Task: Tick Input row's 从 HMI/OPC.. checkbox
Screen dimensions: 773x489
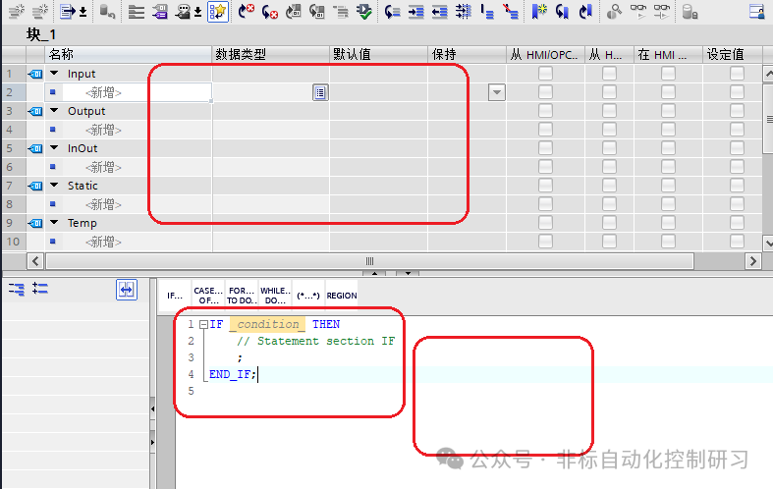Action: (545, 74)
